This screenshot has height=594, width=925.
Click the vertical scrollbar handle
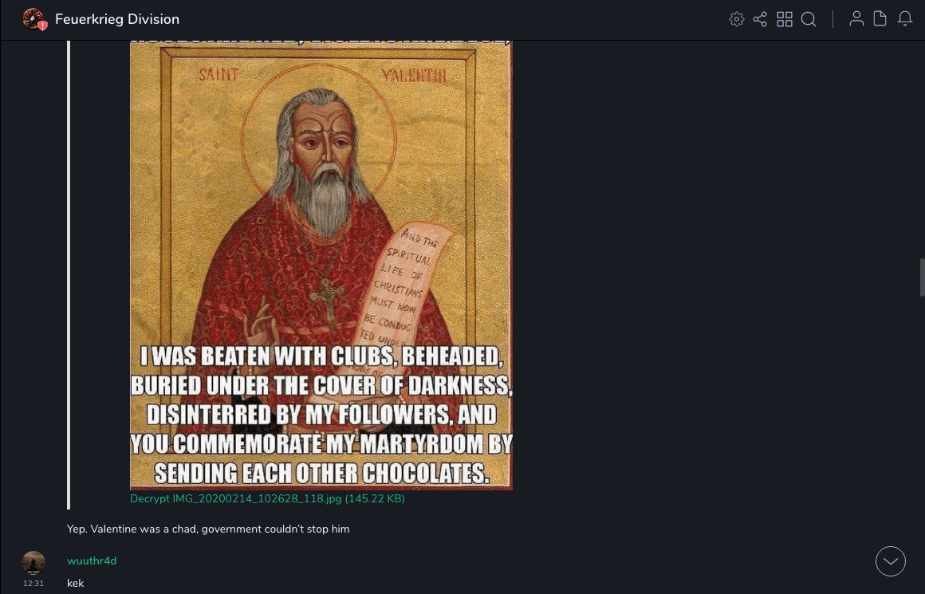click(x=922, y=277)
